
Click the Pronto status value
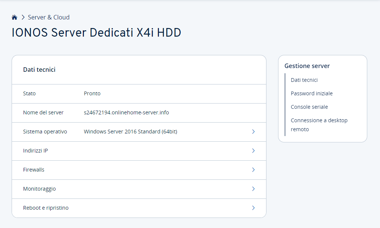point(92,93)
